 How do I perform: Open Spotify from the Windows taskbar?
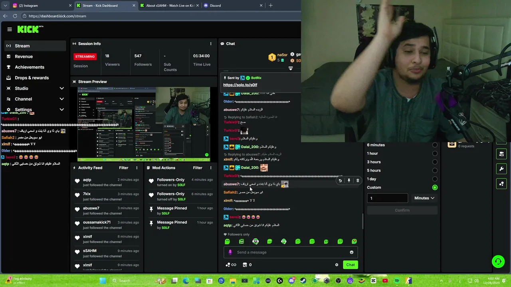pyautogui.click(x=397, y=281)
